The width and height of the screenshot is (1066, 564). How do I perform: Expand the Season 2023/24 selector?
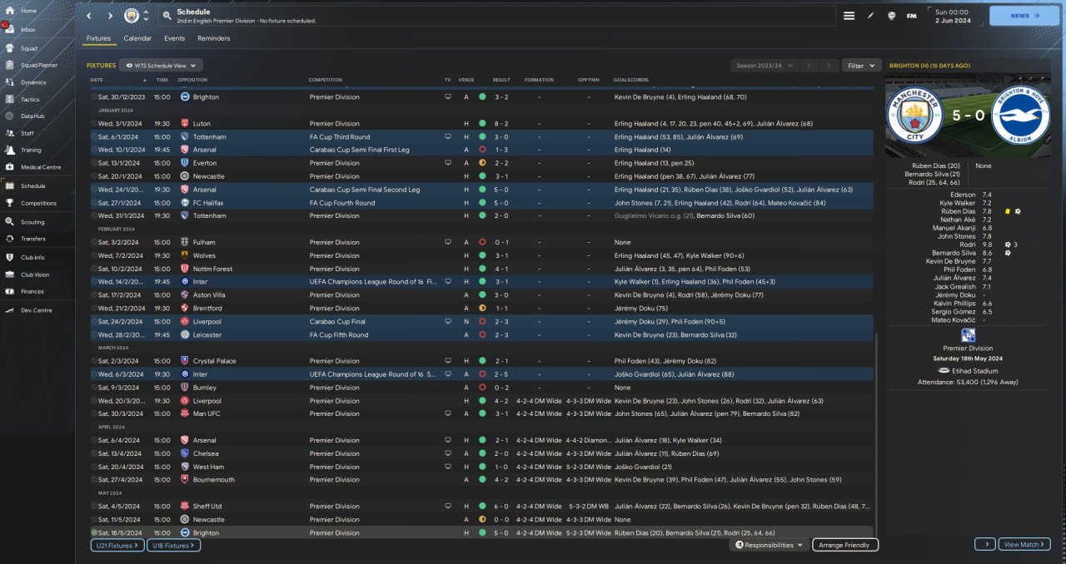(x=764, y=65)
